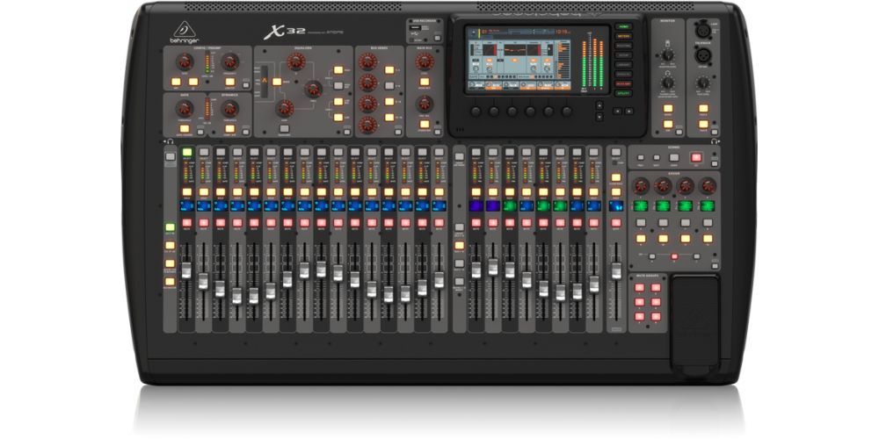
Task: Click the down arrow button beside the display
Action: 599,117
